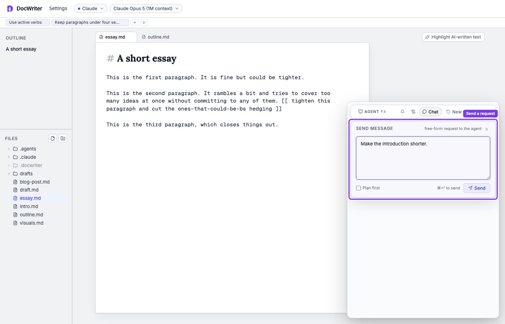
Task: Enable the Plan first checkbox
Action: [358, 188]
